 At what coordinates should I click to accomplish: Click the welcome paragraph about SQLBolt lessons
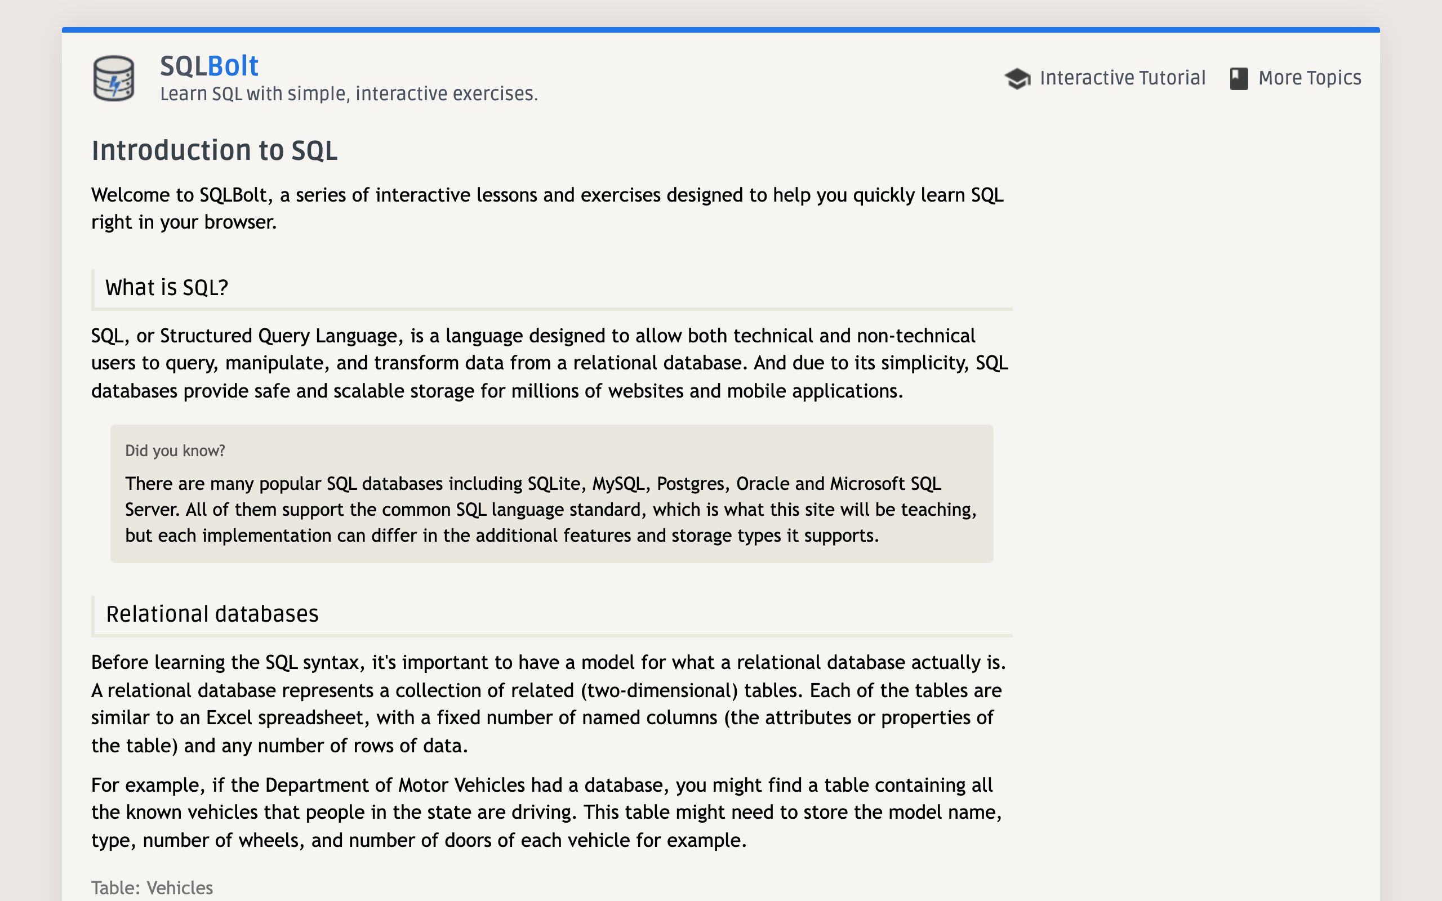tap(548, 208)
